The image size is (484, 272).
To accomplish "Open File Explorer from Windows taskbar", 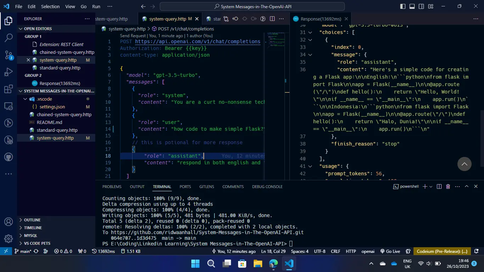I will (258, 263).
